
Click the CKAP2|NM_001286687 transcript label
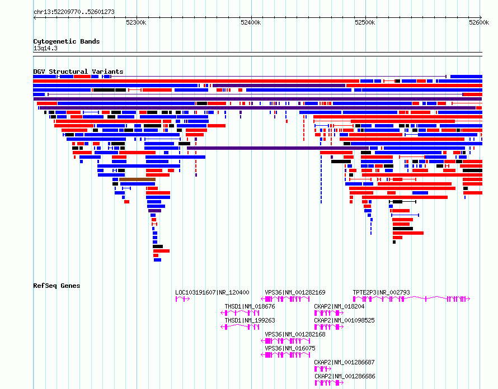coord(344,362)
